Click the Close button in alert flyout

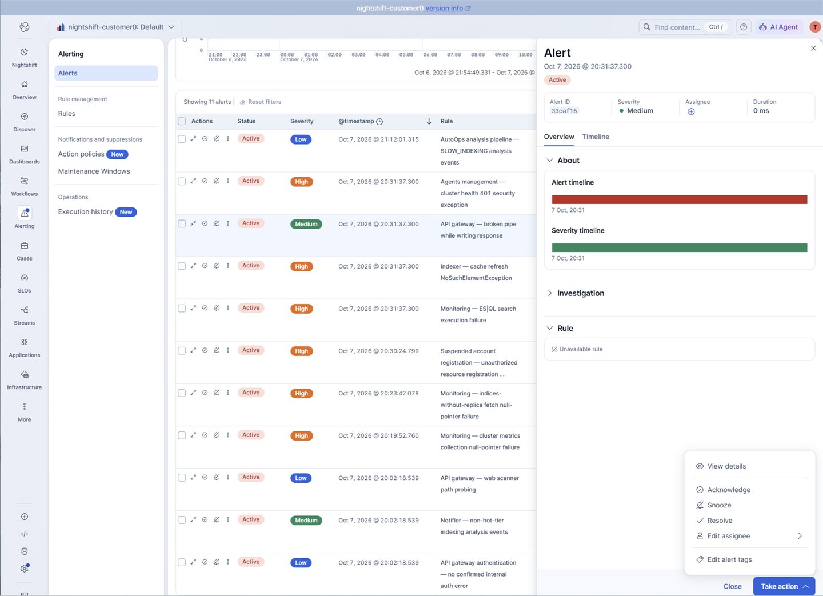[733, 586]
